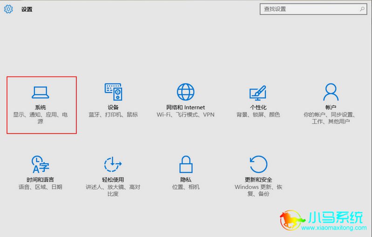Click the 你的帐户、同步设置 description
This screenshot has width=372, height=237.
pos(331,118)
